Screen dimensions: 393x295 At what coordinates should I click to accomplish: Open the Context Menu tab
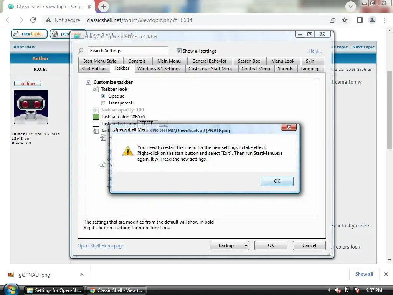(x=256, y=69)
